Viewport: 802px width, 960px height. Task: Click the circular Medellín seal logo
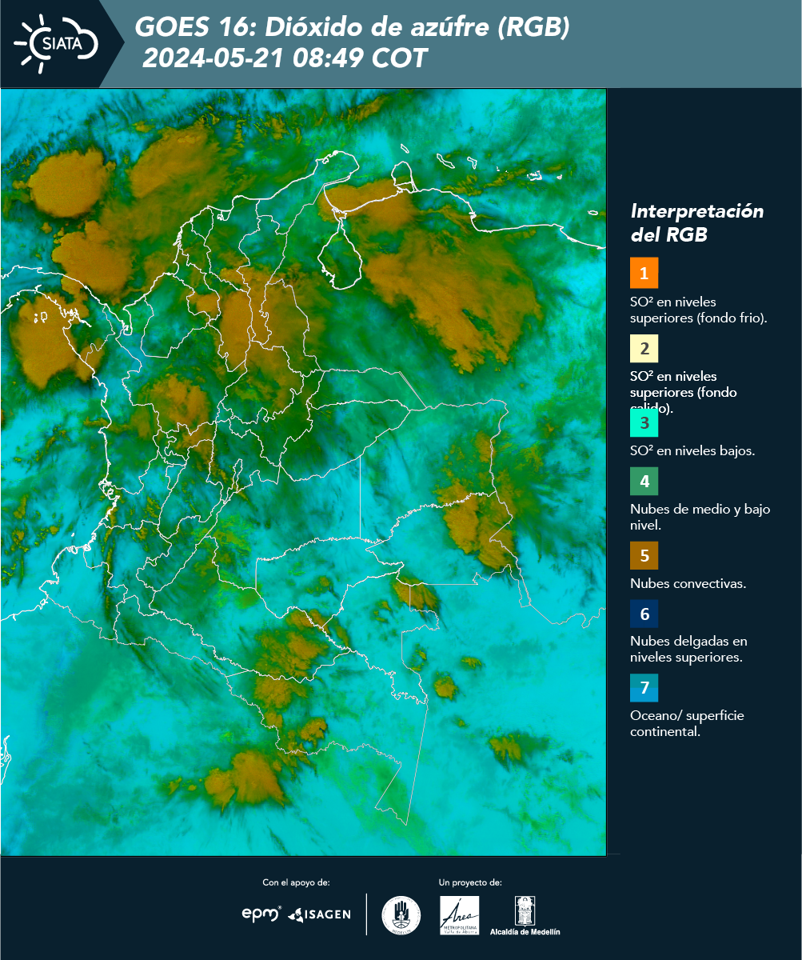click(401, 915)
